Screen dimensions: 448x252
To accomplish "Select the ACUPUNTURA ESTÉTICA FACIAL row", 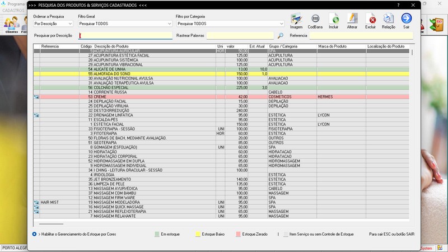I will point(221,55).
